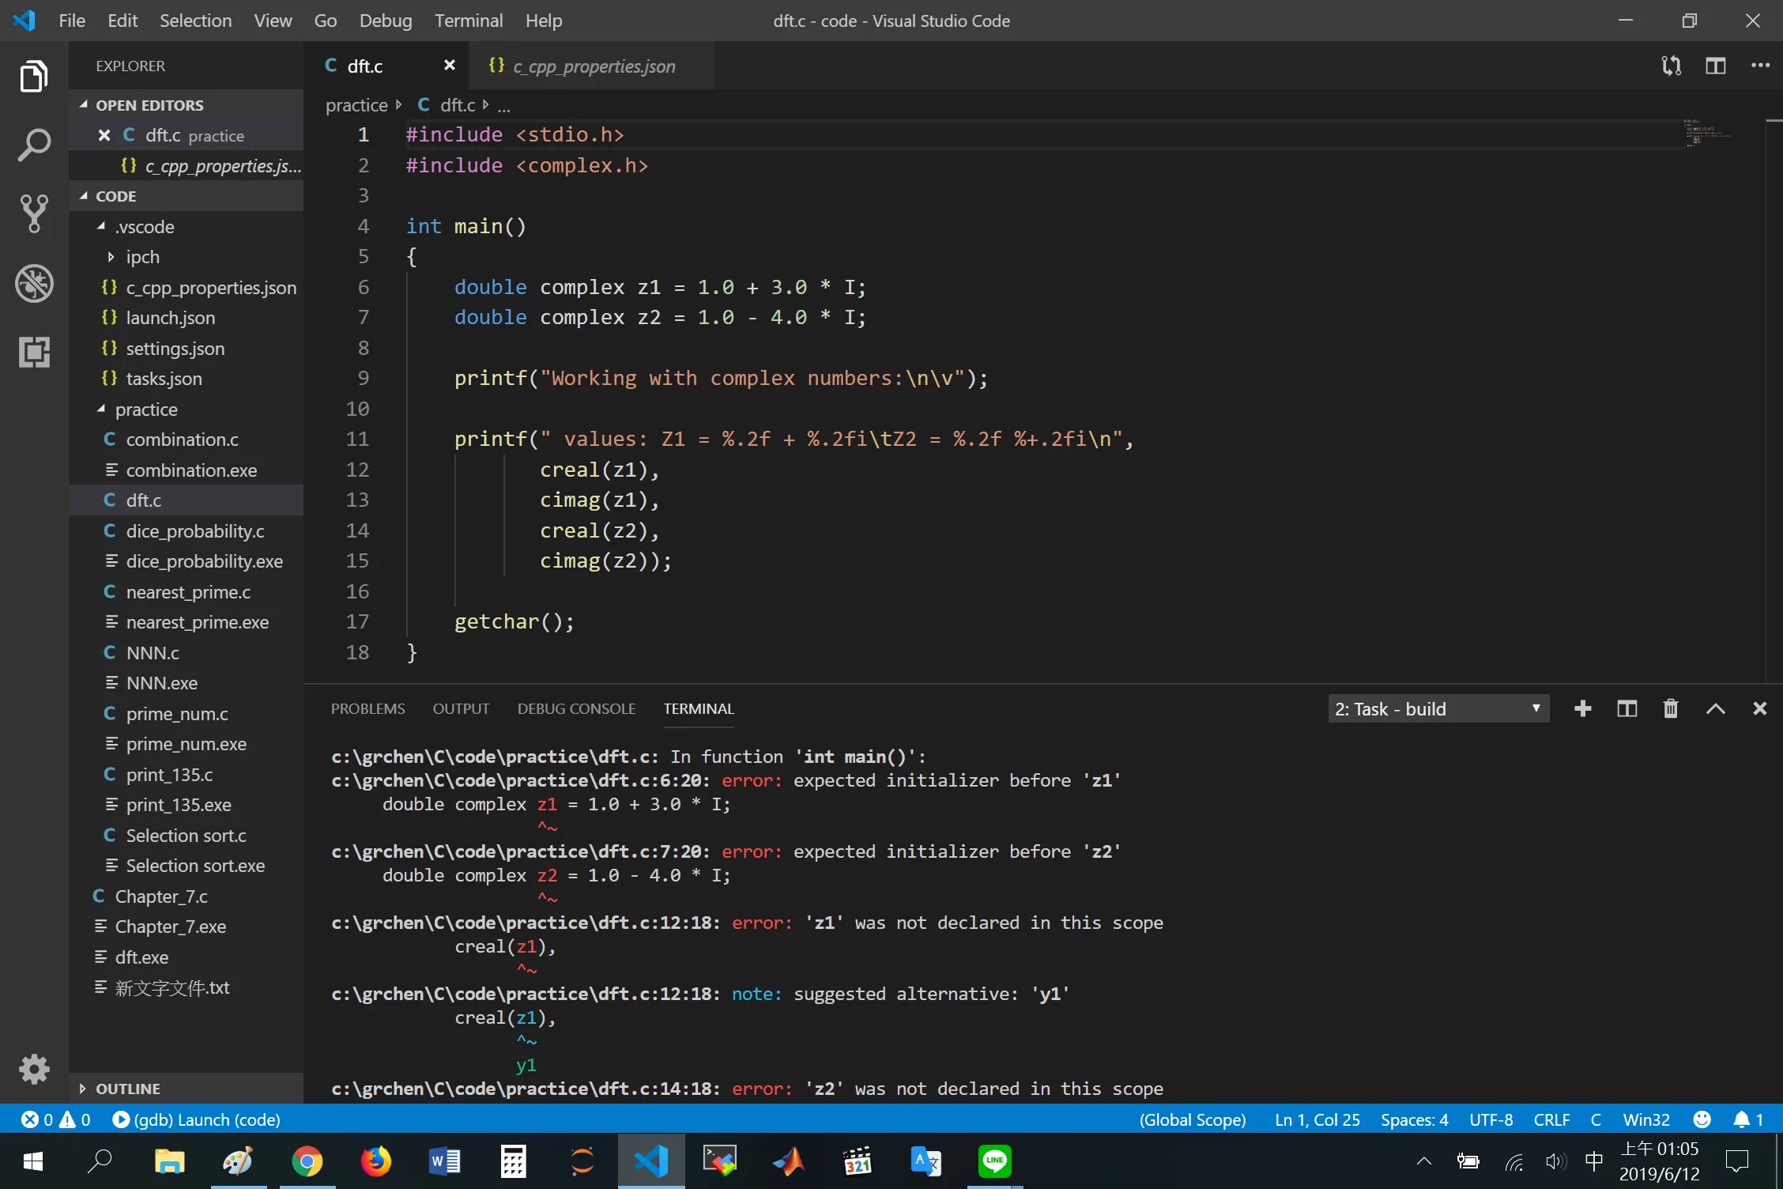The image size is (1783, 1189).
Task: Open the Search view in activity bar
Action: [x=34, y=145]
